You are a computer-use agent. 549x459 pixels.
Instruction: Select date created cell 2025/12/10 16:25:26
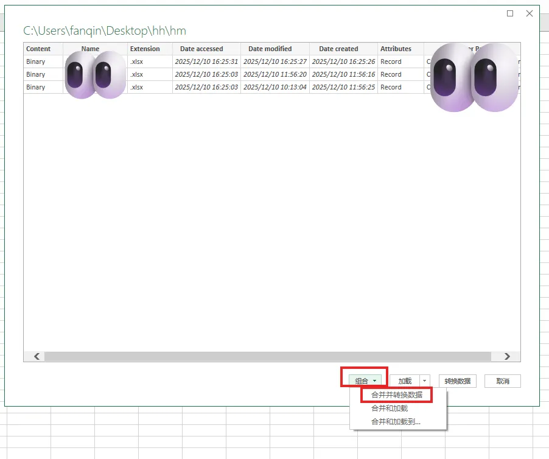pos(343,61)
